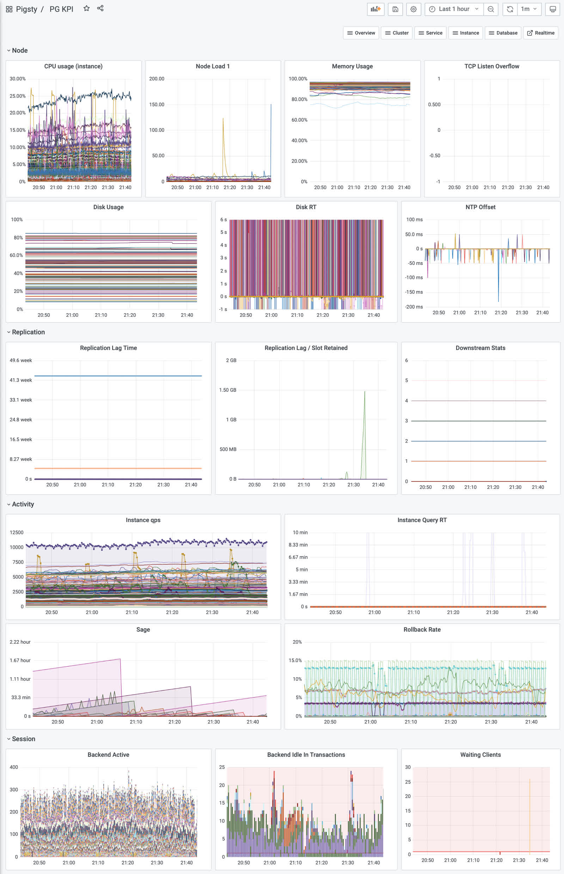Zoom out the time range
The width and height of the screenshot is (564, 874).
pos(491,9)
